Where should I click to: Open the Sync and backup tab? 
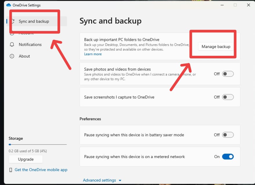pyautogui.click(x=34, y=21)
